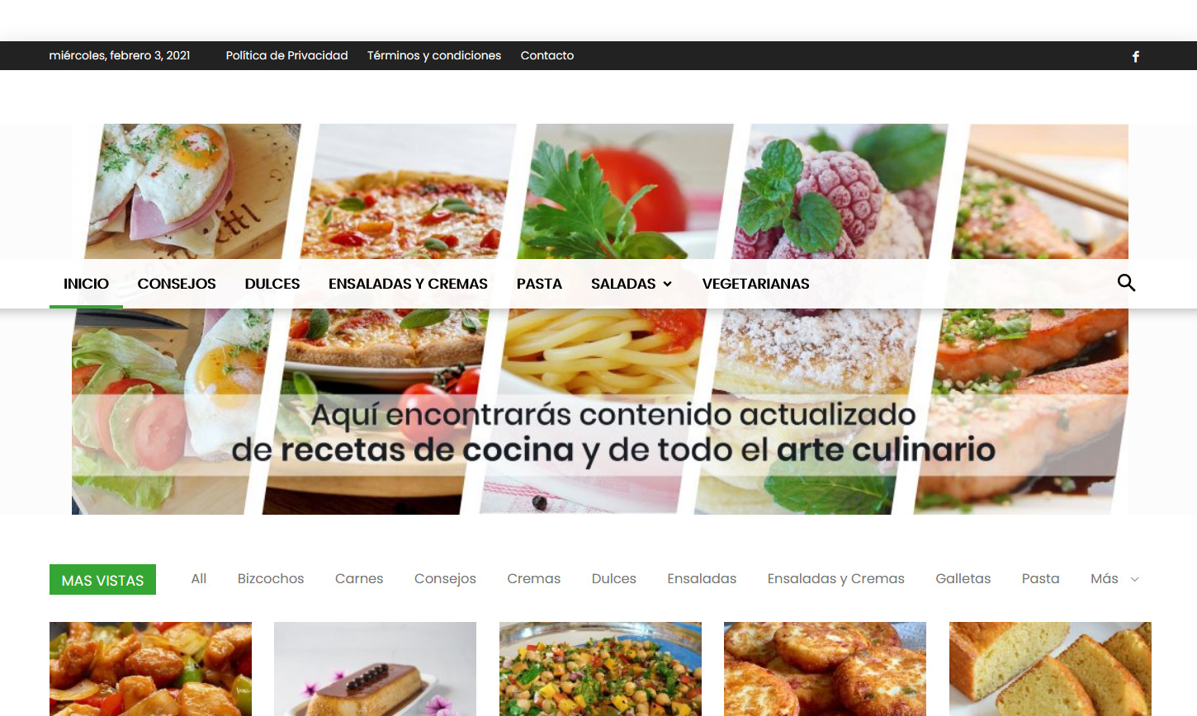
Task: Open the VEGETARIANAS menu item
Action: pos(755,284)
